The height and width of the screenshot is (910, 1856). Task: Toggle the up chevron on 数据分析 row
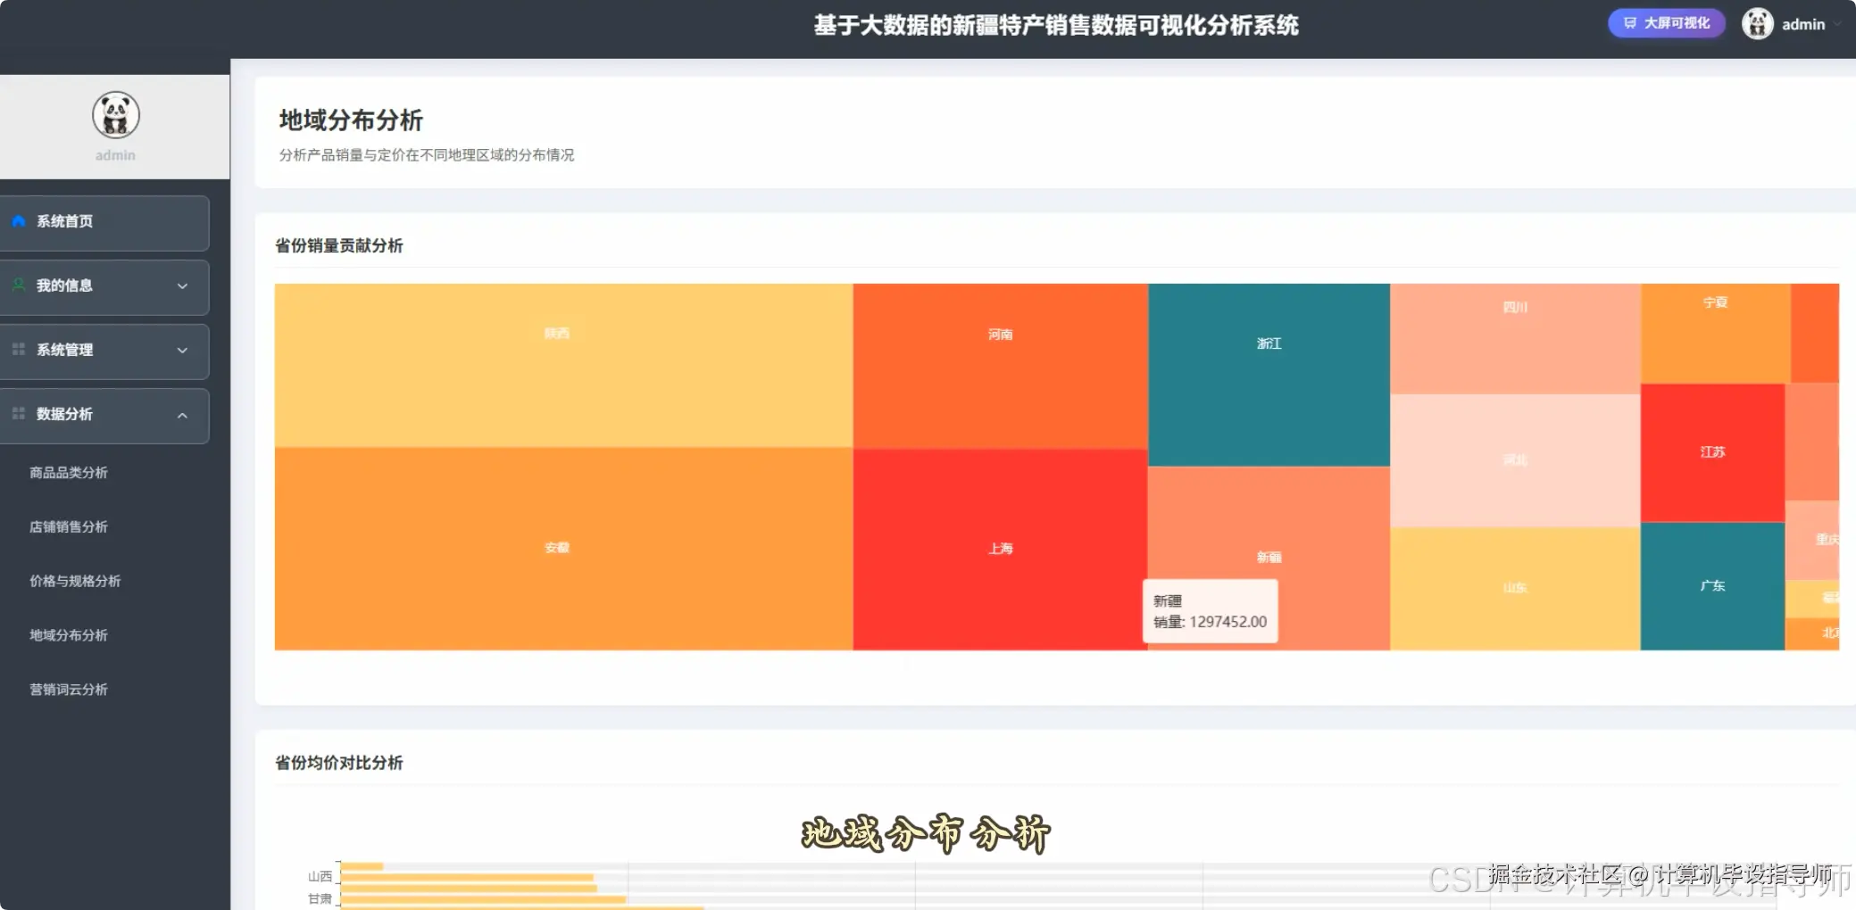[x=182, y=415]
